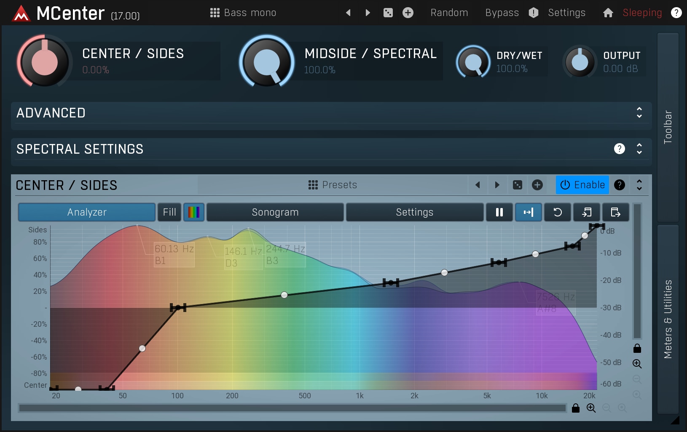Click the reset curve undo icon

[x=557, y=212]
